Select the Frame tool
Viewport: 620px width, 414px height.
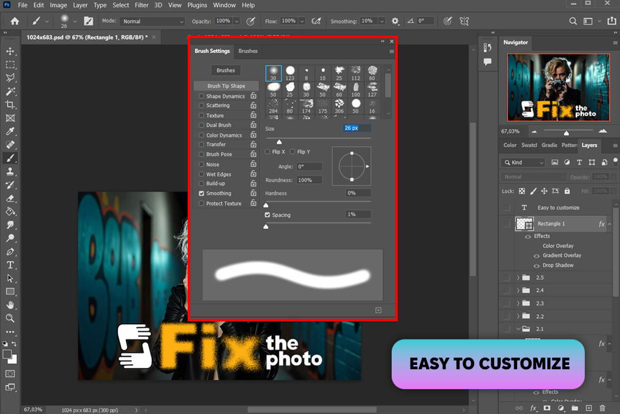point(10,118)
